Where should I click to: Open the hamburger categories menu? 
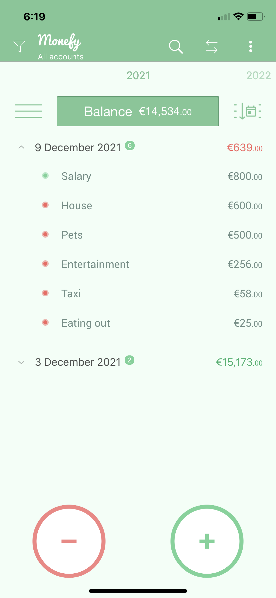[28, 111]
